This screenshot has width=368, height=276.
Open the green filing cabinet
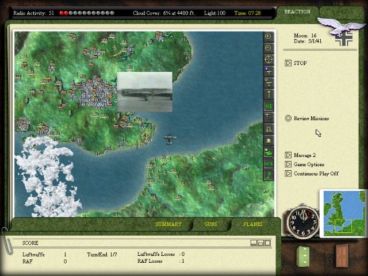(303, 256)
